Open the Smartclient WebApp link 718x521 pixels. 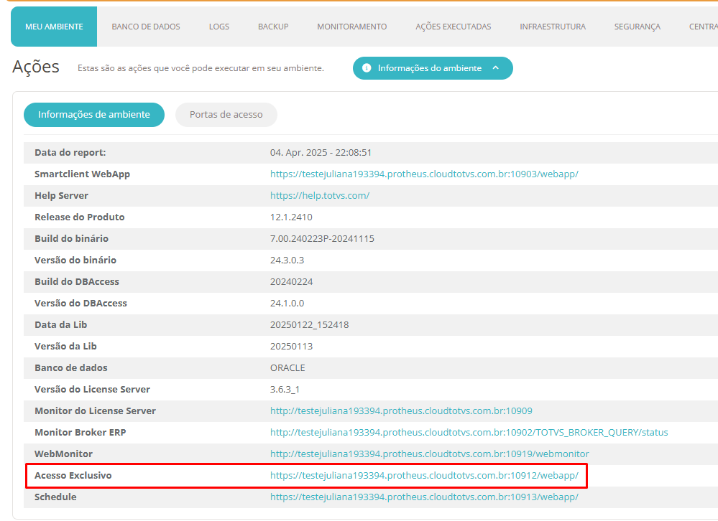424,174
